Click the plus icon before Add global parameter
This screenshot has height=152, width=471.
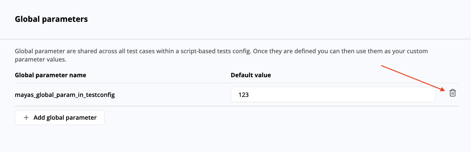click(27, 118)
